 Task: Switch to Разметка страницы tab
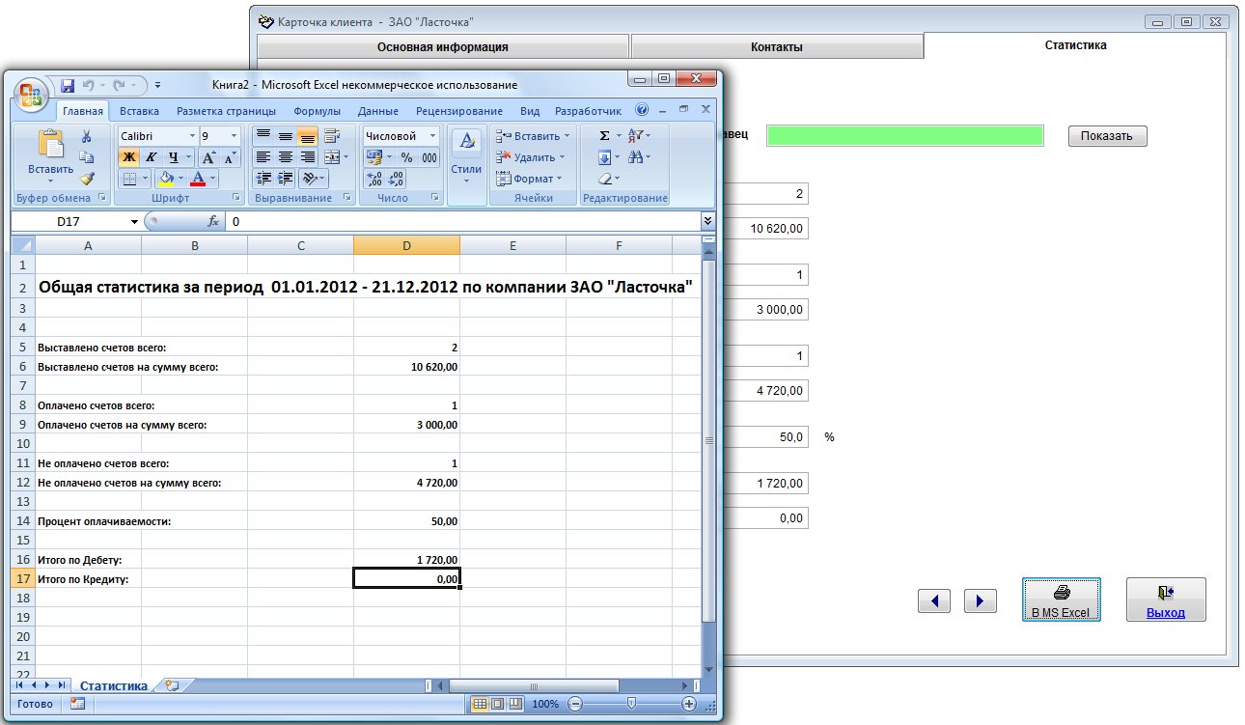point(226,111)
